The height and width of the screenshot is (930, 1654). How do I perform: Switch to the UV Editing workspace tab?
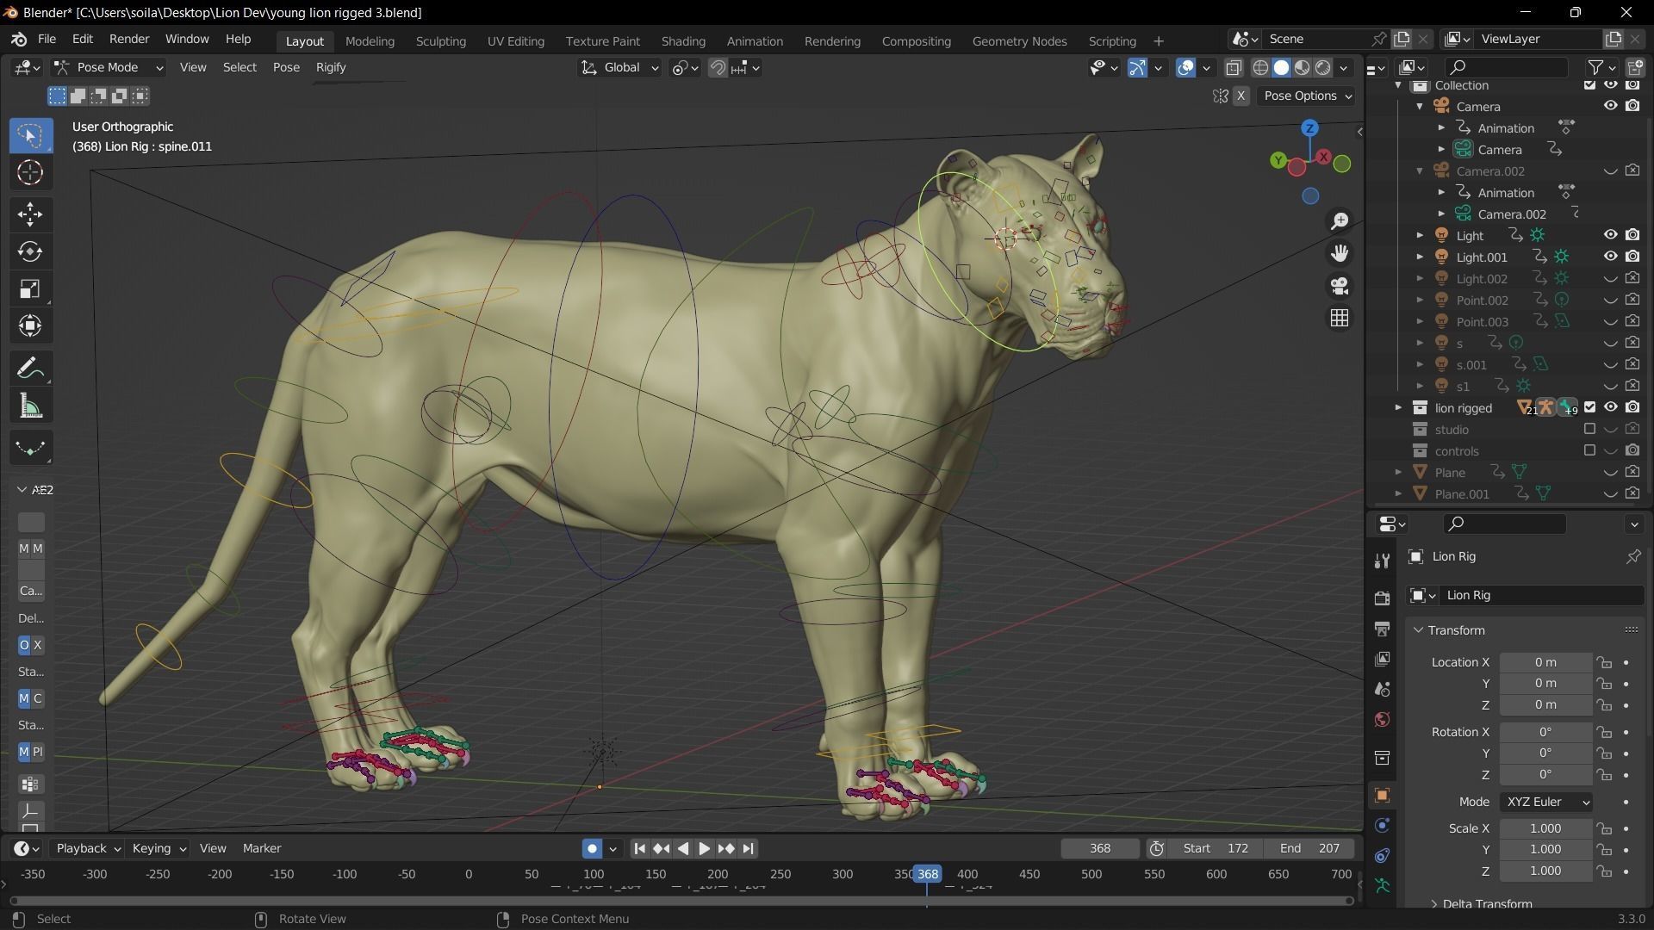click(x=515, y=40)
